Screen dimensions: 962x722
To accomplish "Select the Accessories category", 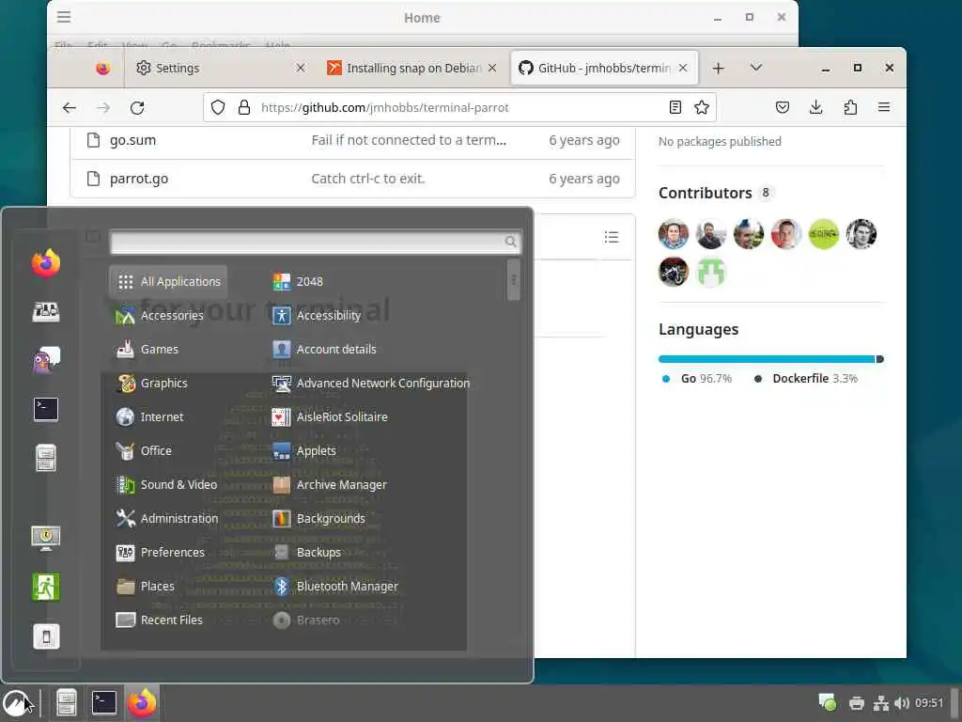I will [x=169, y=316].
